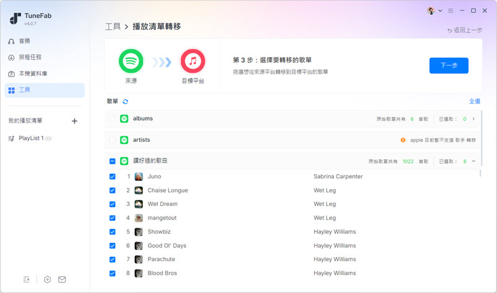Toggle the 讚好過的歌曲 checkbox
This screenshot has width=497, height=293.
pos(112,161)
